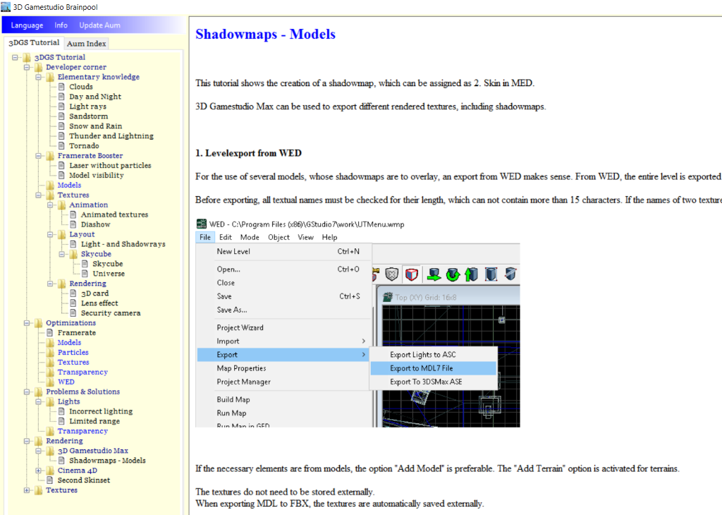Click the green-arrow Move icon in WED screenshot
This screenshot has width=722, height=515.
pos(434,274)
